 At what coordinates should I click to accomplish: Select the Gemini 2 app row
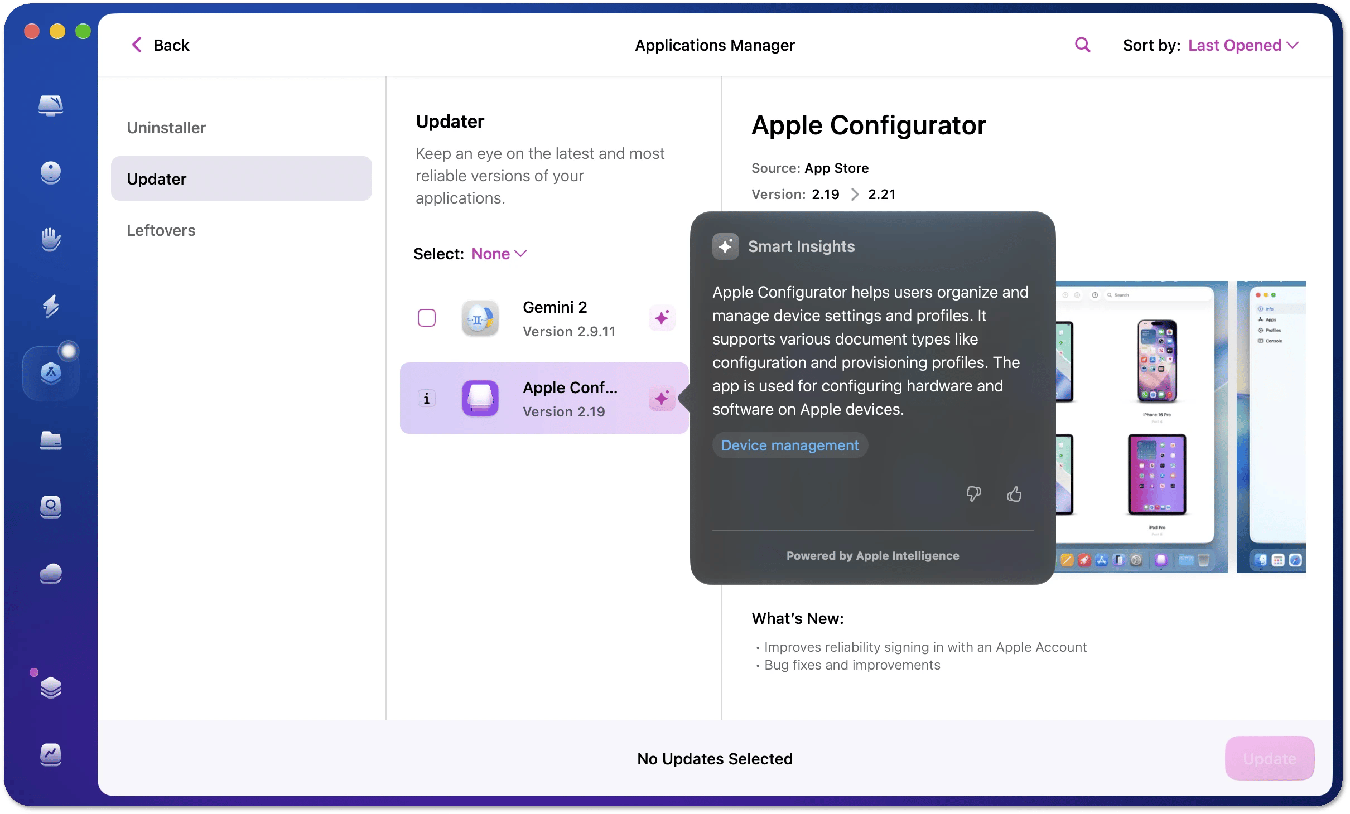click(544, 318)
